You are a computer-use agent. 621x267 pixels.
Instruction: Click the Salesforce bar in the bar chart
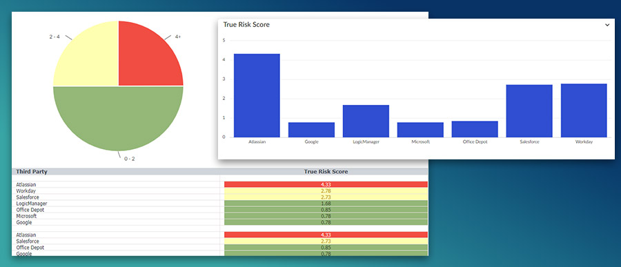pos(529,111)
